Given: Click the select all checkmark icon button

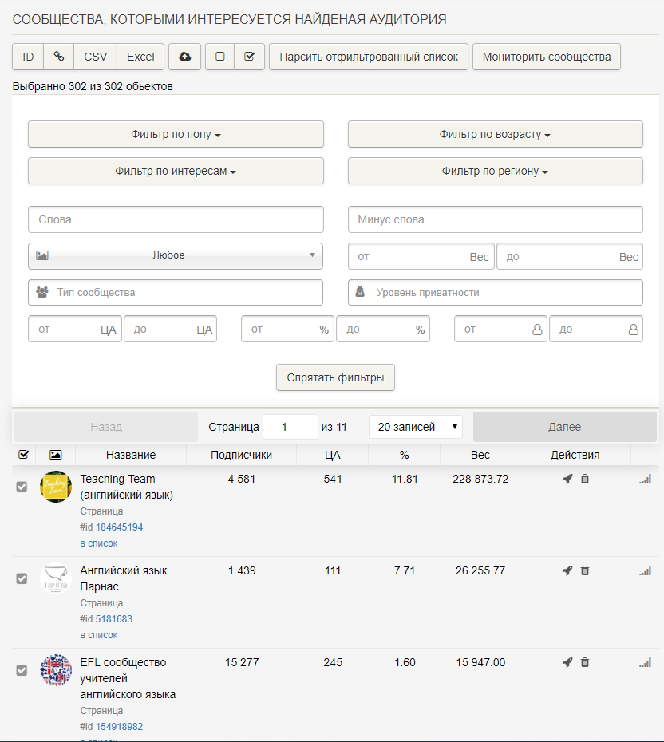Looking at the screenshot, I should [x=250, y=57].
